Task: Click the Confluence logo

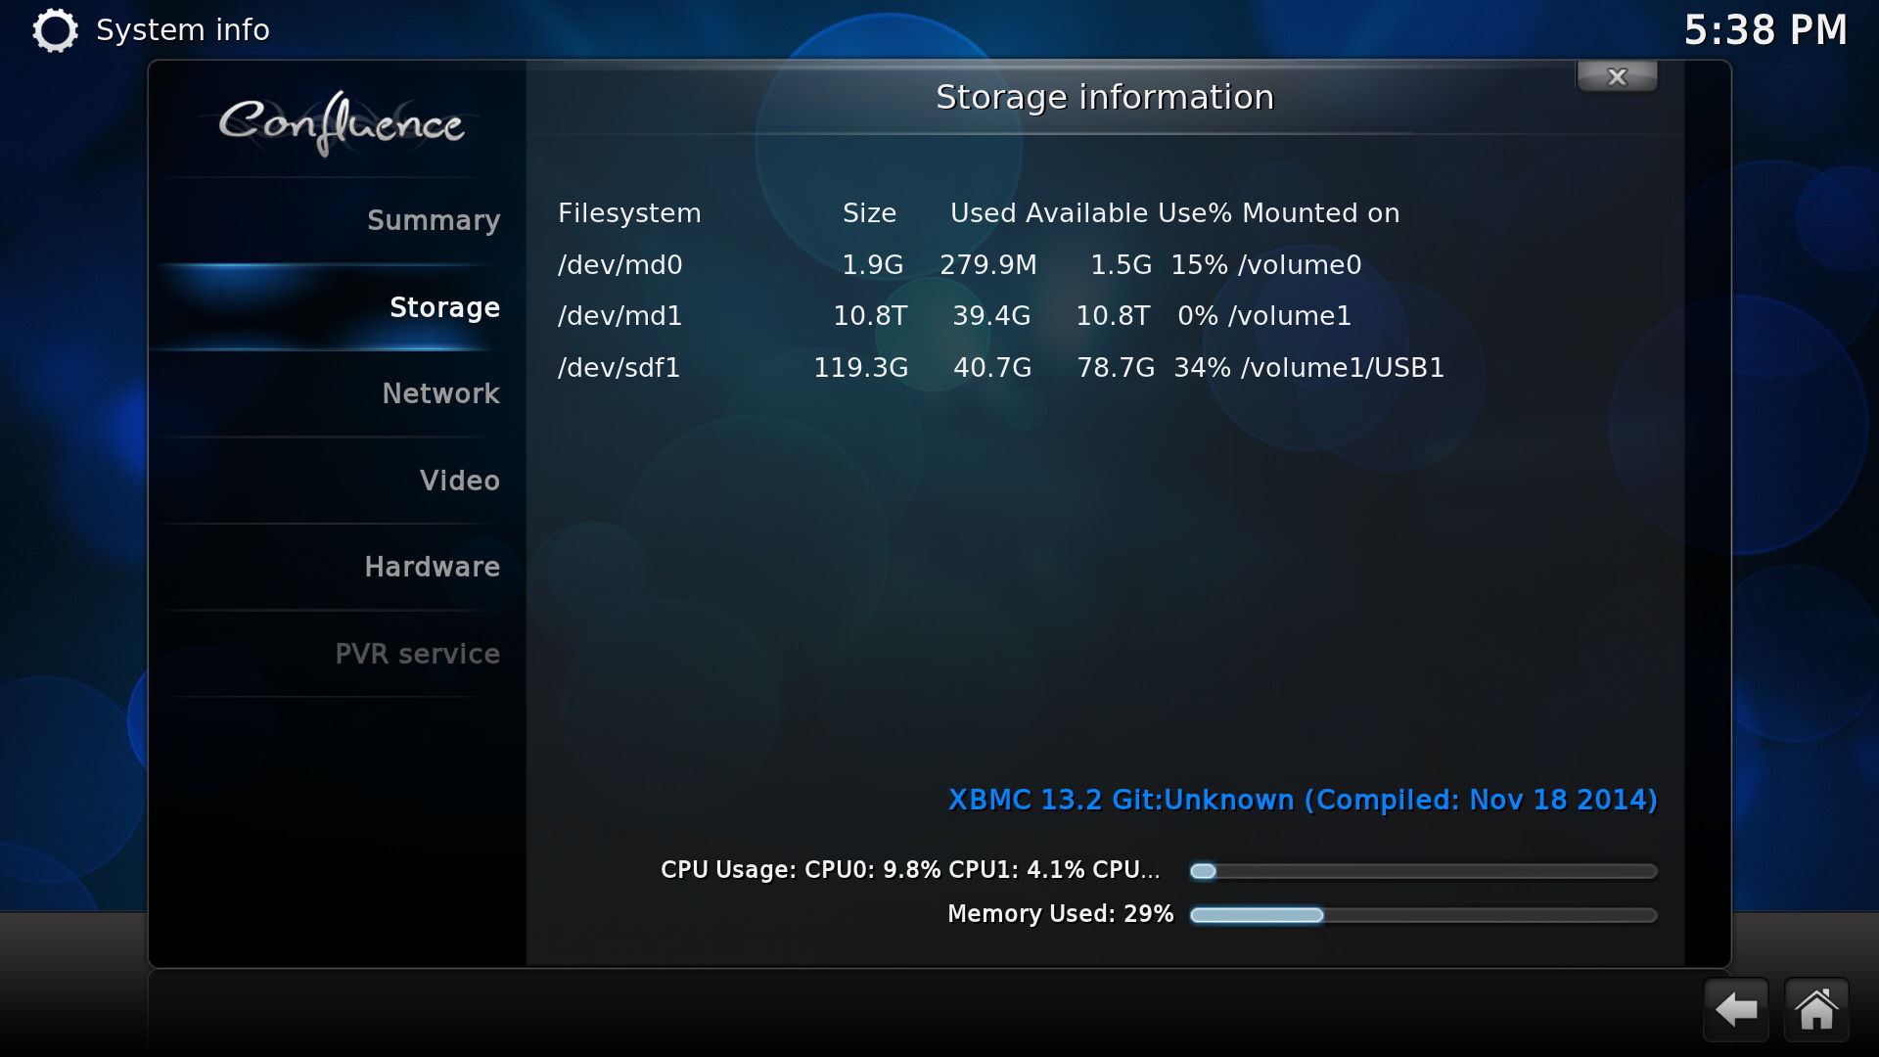Action: pos(341,123)
